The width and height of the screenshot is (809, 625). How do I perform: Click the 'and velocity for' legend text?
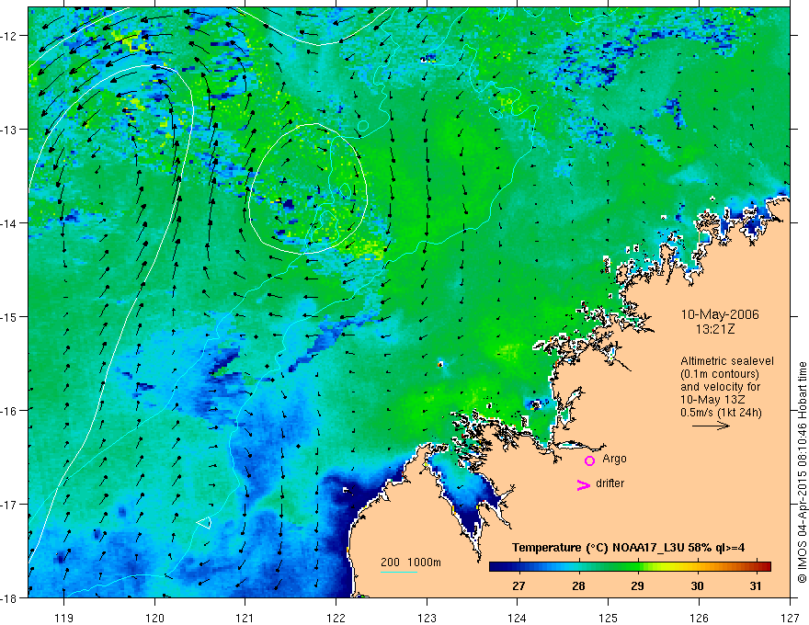(720, 387)
